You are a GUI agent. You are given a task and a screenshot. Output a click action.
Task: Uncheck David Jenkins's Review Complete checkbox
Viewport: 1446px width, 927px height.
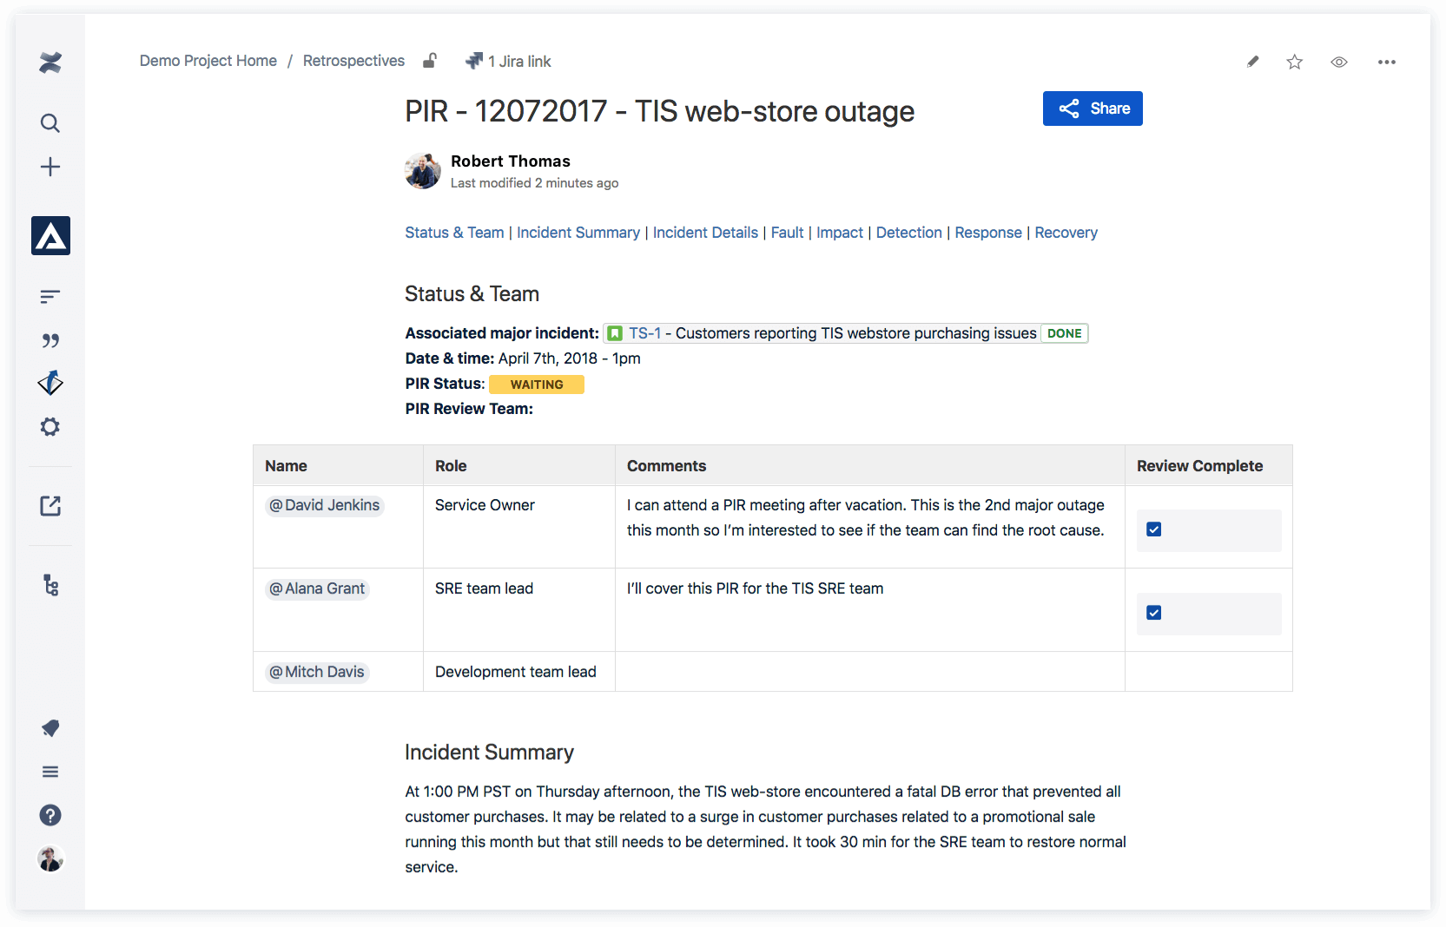pos(1153,528)
